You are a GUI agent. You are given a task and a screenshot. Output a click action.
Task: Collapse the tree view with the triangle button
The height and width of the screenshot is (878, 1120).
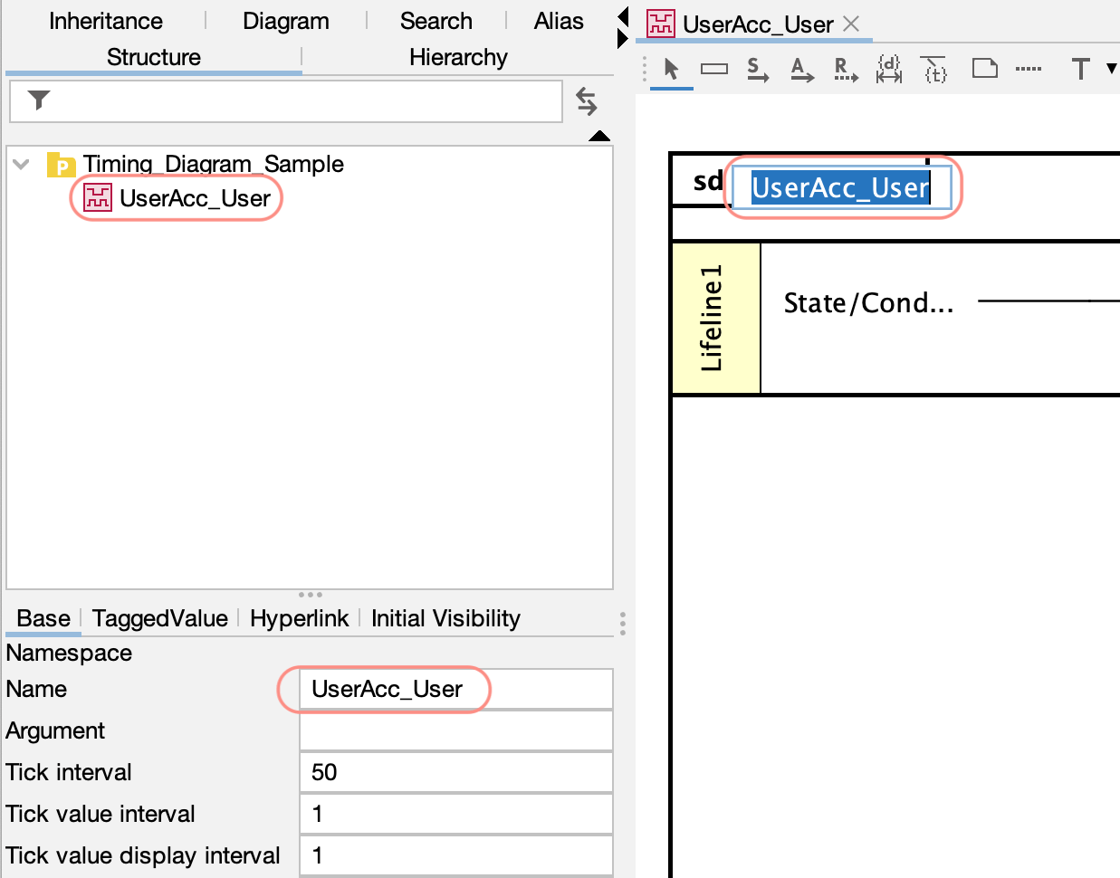pyautogui.click(x=599, y=136)
